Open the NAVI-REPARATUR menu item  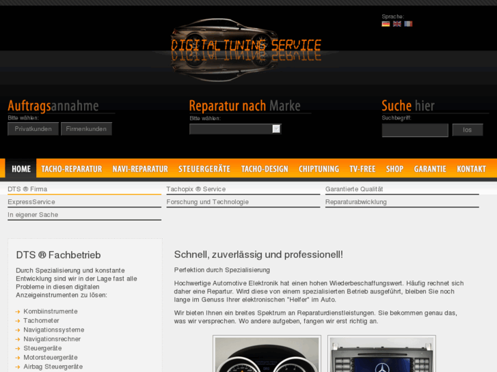tap(140, 169)
